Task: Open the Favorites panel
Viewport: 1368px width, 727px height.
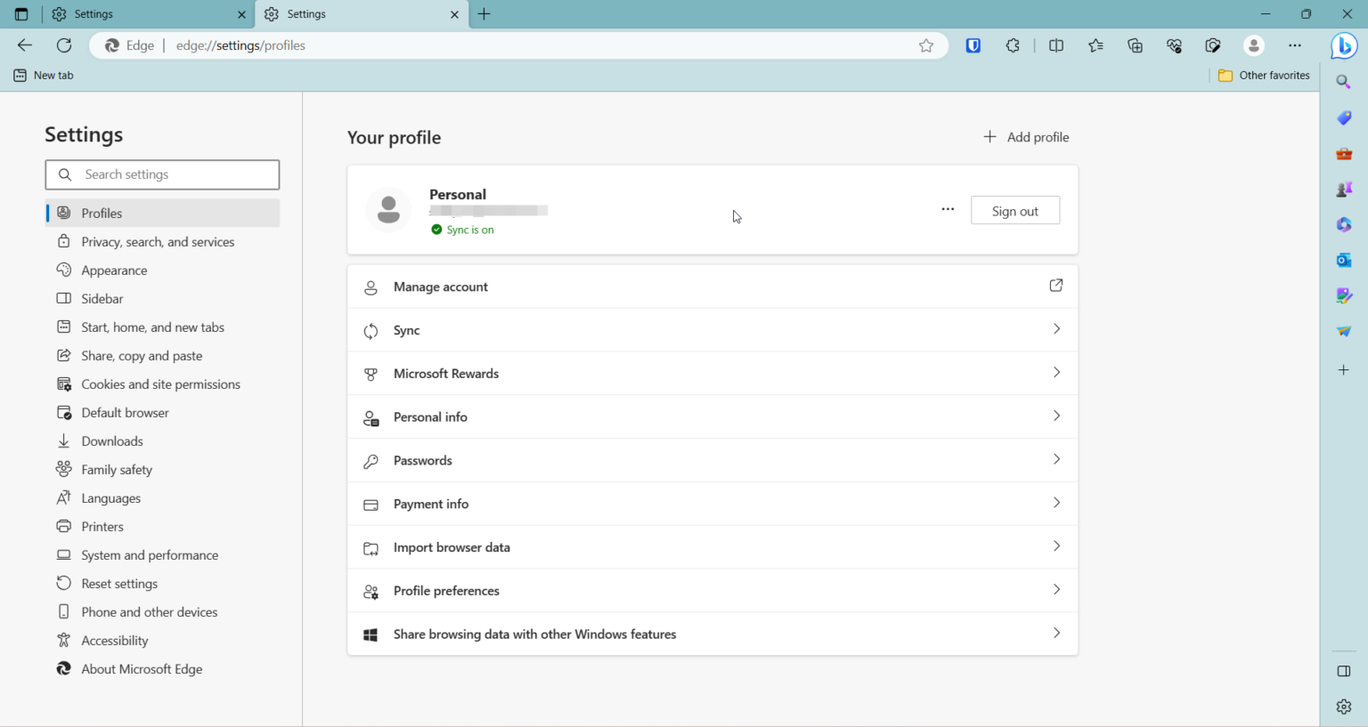Action: point(1095,45)
